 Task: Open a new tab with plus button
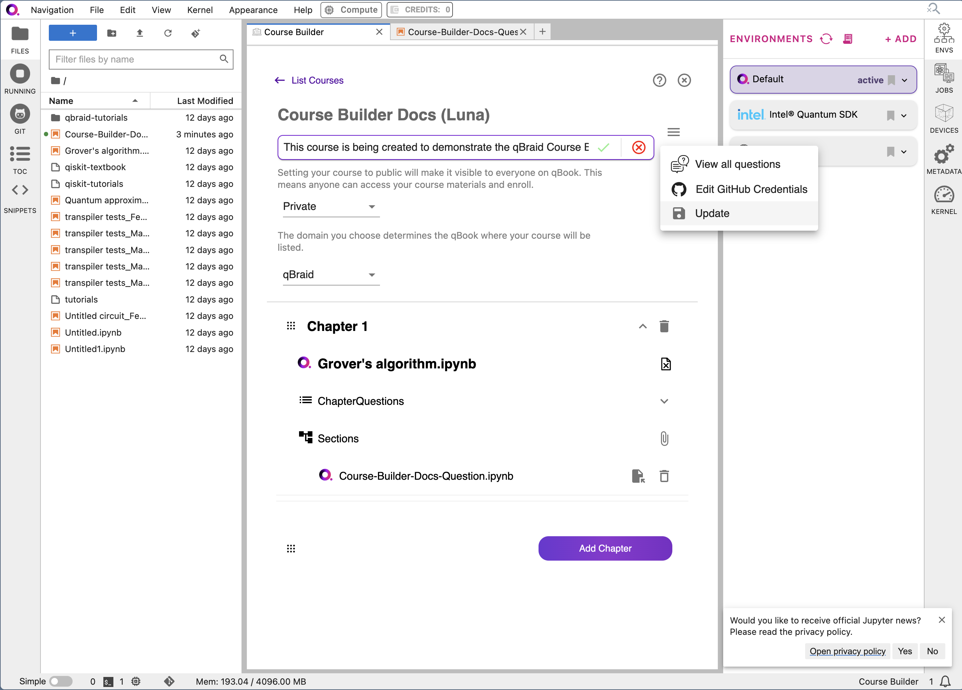tap(542, 32)
